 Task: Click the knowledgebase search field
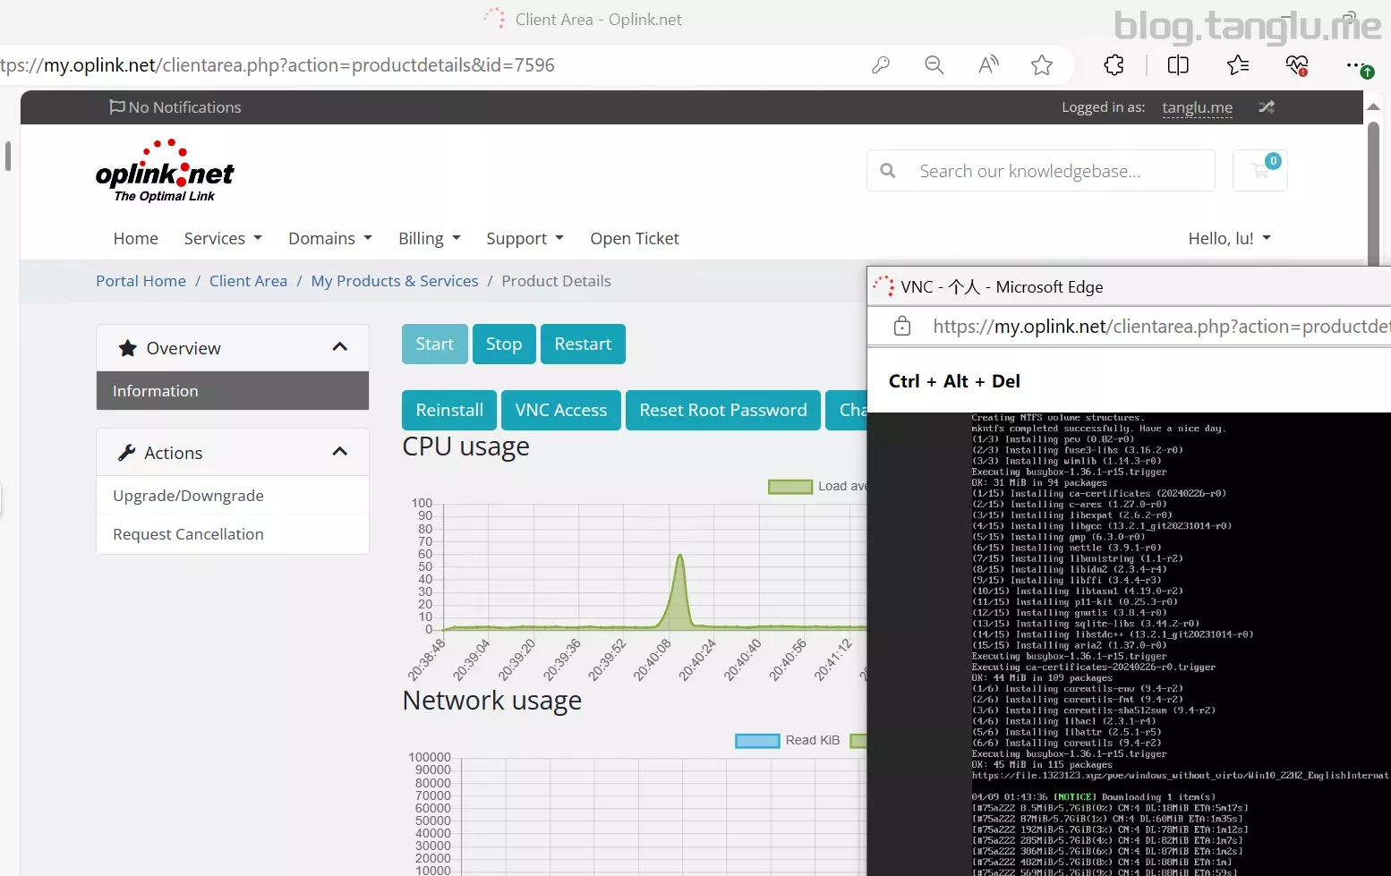tap(1056, 171)
